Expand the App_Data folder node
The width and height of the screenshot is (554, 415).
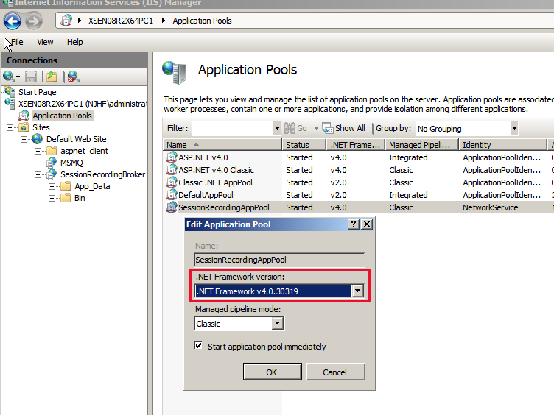pos(52,186)
